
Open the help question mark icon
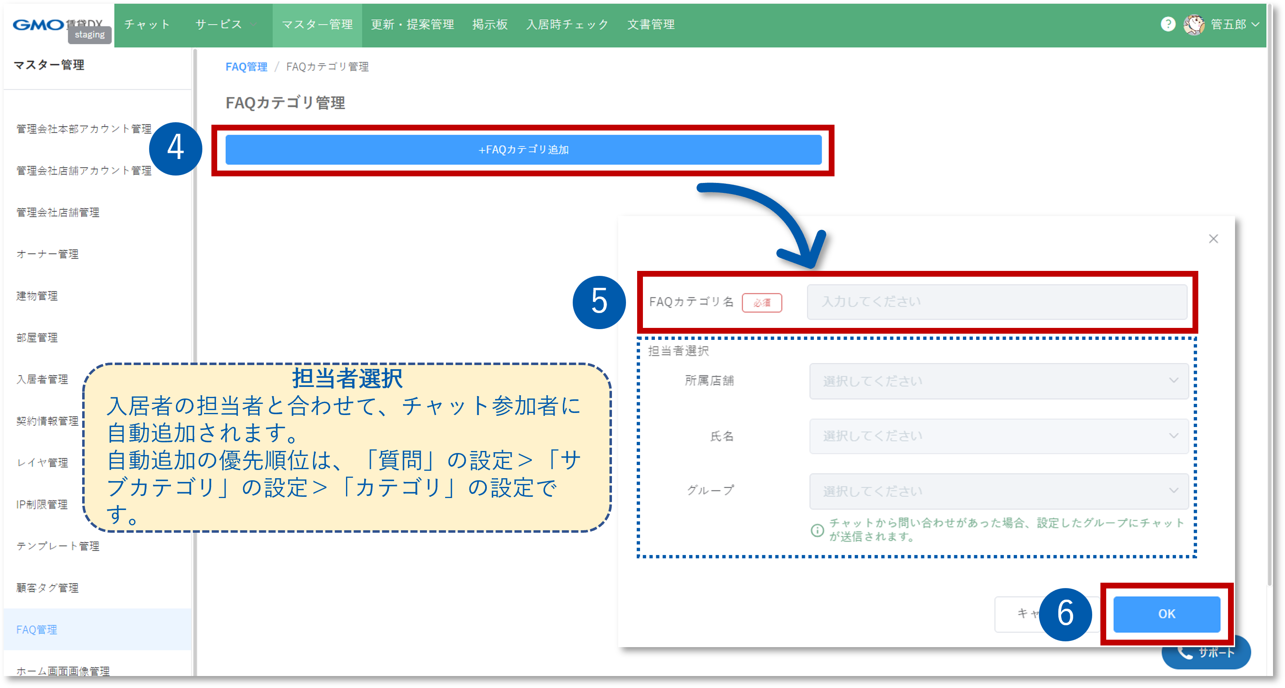click(x=1169, y=24)
